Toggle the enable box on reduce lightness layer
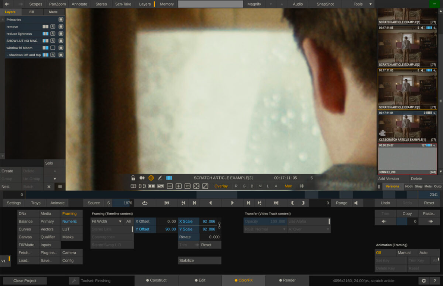Screen dimensions: 443x286 (61, 34)
